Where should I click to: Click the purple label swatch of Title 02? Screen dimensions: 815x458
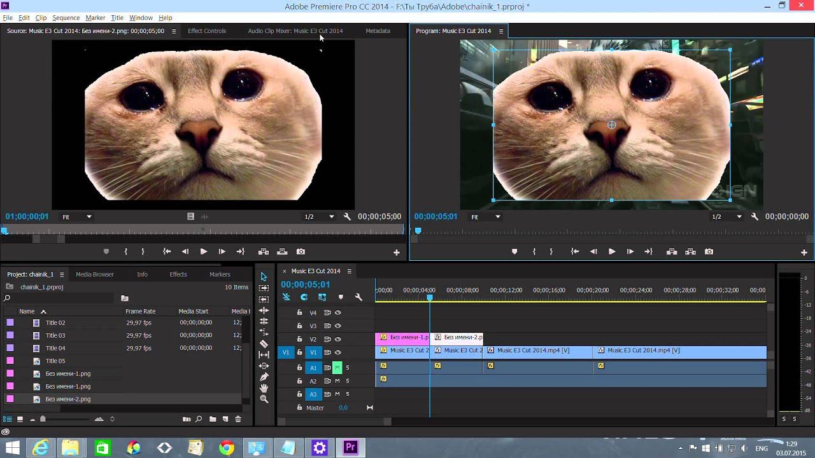click(10, 323)
